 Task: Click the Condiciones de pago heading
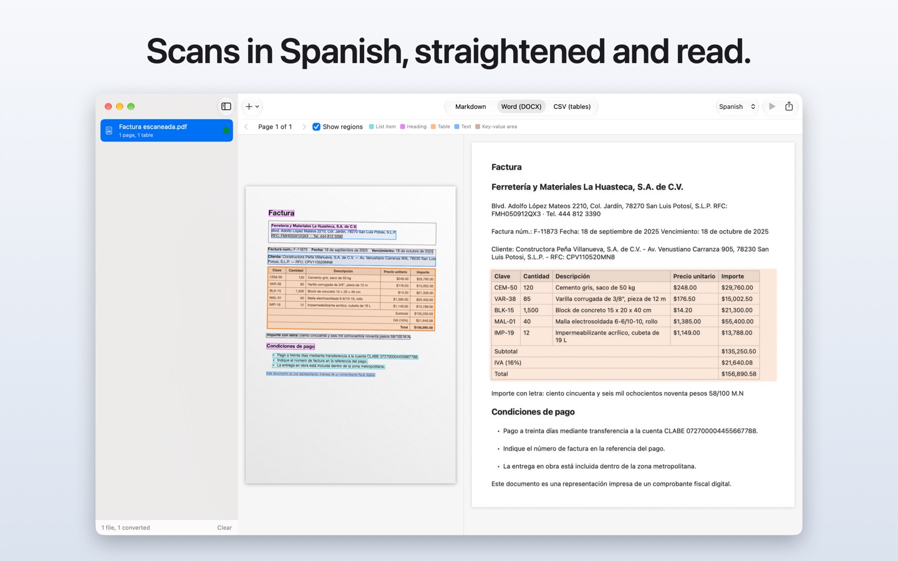coord(533,412)
